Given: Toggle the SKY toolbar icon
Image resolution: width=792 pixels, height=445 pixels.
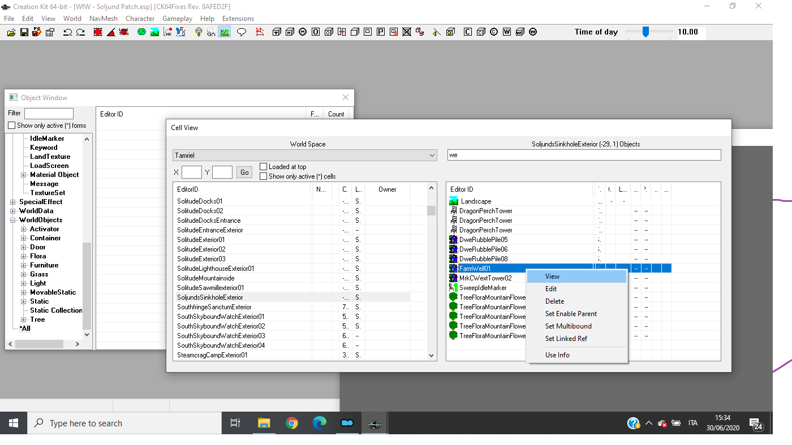Looking at the screenshot, I should (x=211, y=32).
